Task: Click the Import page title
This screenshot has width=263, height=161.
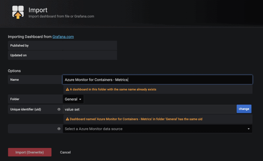Action: [38, 10]
